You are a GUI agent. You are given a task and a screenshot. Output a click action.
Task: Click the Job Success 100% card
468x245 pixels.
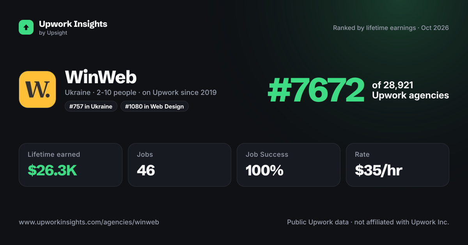[289, 165]
